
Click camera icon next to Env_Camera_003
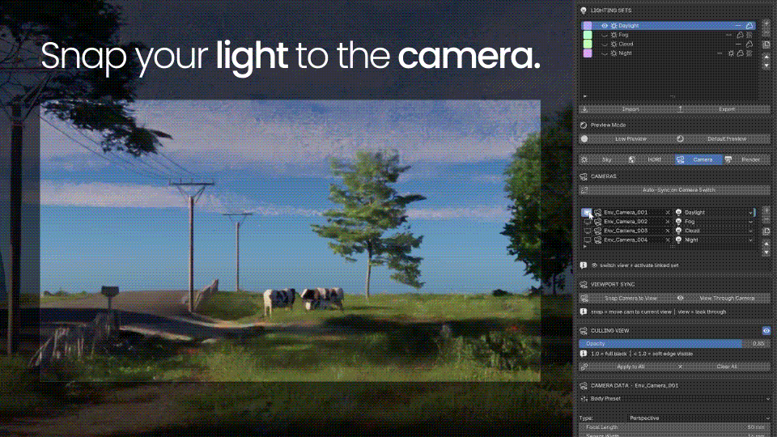click(x=597, y=231)
